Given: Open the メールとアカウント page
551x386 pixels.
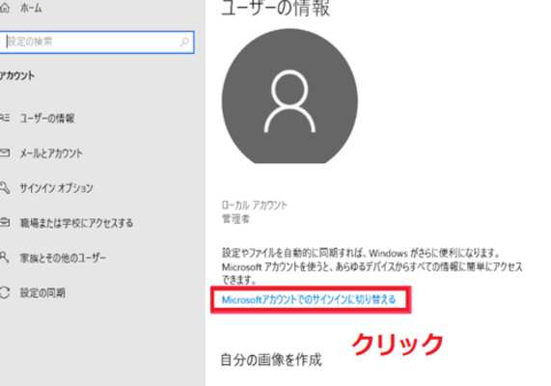Looking at the screenshot, I should point(51,153).
